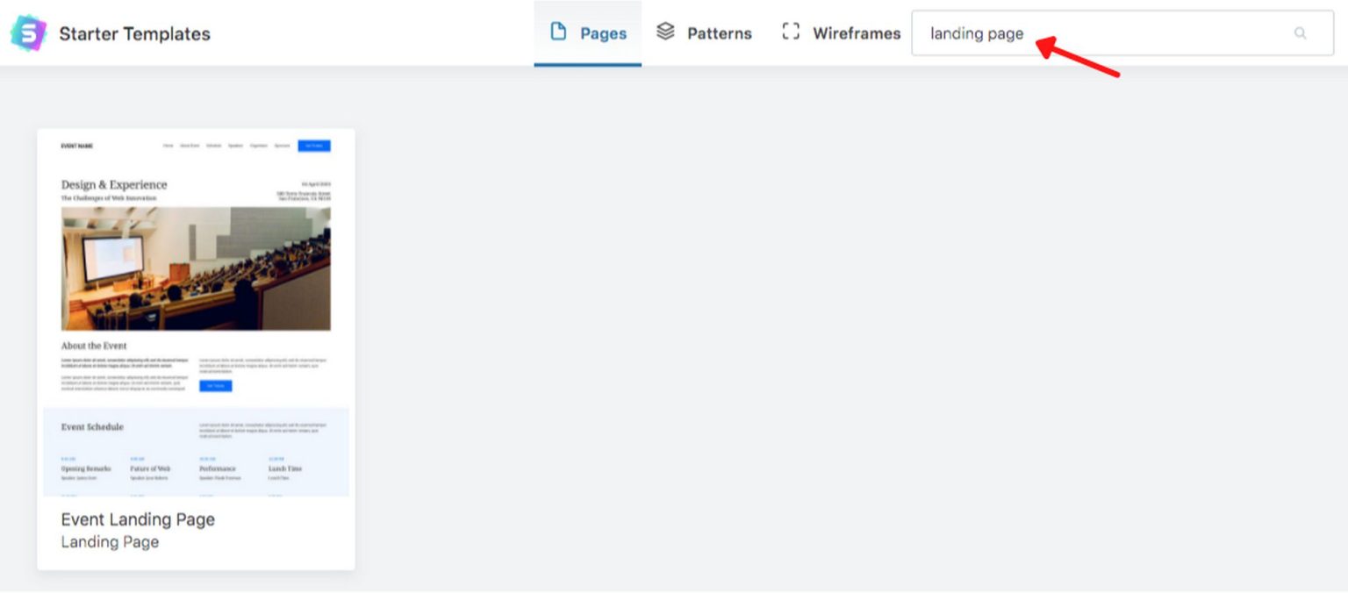Open the Wireframes tab
1348x593 pixels.
(841, 33)
